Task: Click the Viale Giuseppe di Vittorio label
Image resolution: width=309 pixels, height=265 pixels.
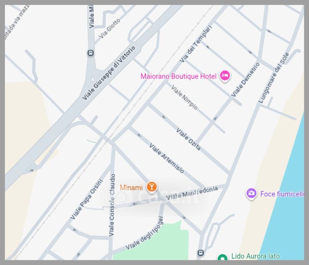Action: pyautogui.click(x=109, y=73)
